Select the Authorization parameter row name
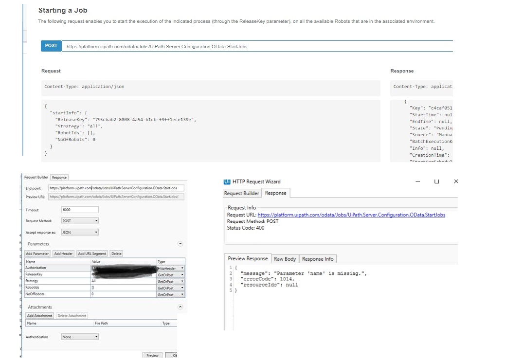Image resolution: width=506 pixels, height=362 pixels. click(36, 268)
